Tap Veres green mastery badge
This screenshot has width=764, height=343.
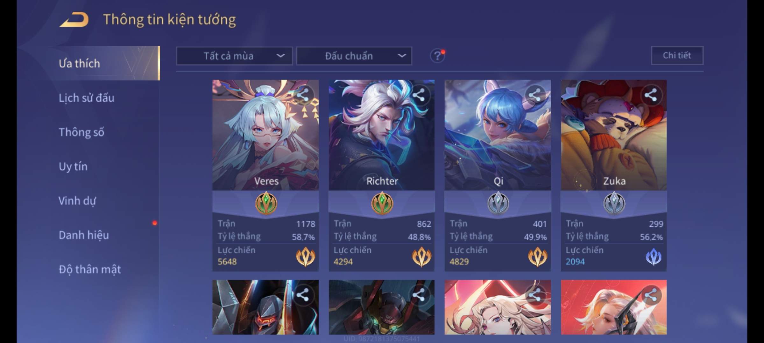(266, 203)
